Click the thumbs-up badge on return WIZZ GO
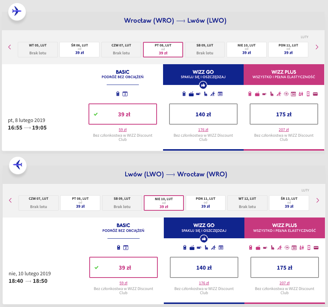 pyautogui.click(x=204, y=239)
